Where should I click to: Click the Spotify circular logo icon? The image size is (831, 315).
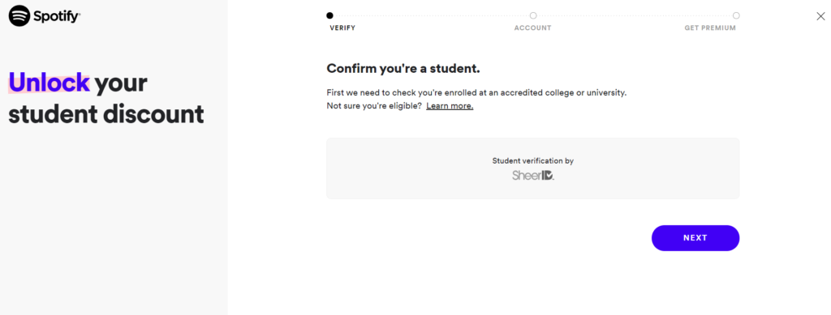(19, 16)
